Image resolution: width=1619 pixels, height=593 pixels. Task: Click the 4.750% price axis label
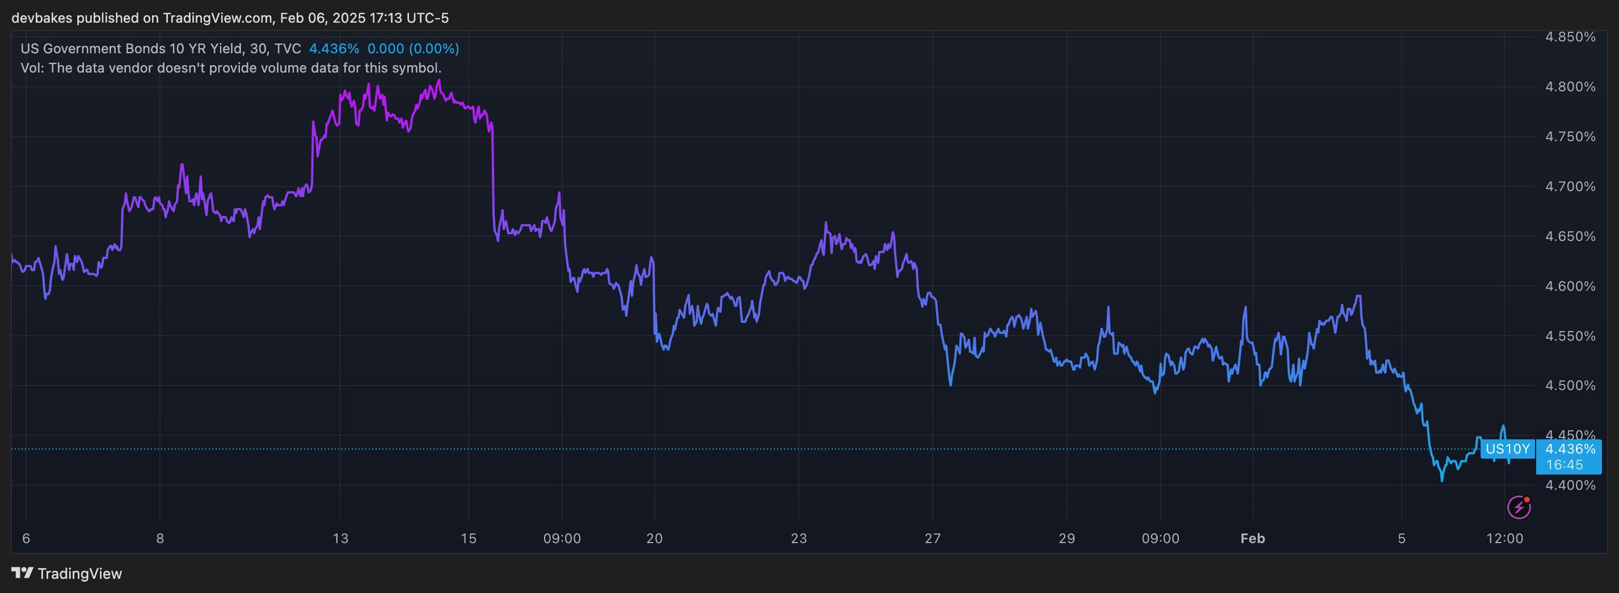(x=1570, y=137)
